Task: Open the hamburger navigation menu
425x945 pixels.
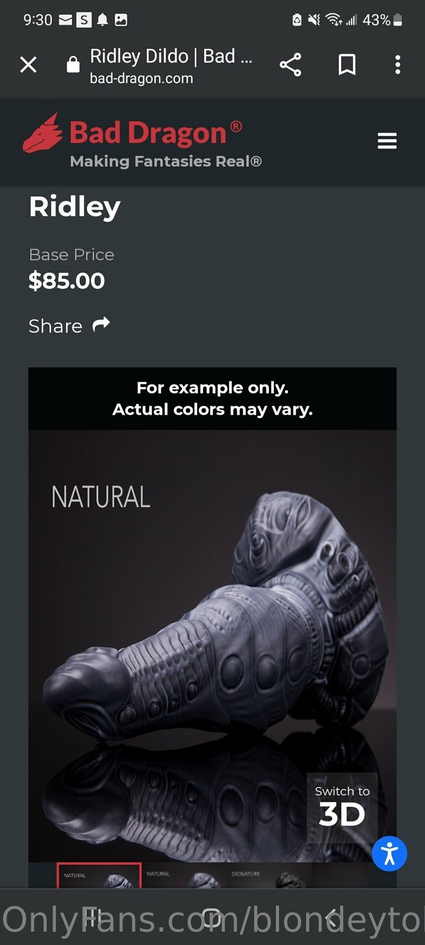Action: [x=387, y=141]
